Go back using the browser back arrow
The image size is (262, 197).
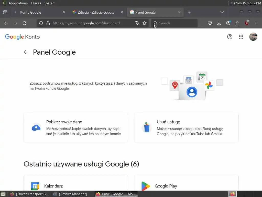click(x=6, y=23)
